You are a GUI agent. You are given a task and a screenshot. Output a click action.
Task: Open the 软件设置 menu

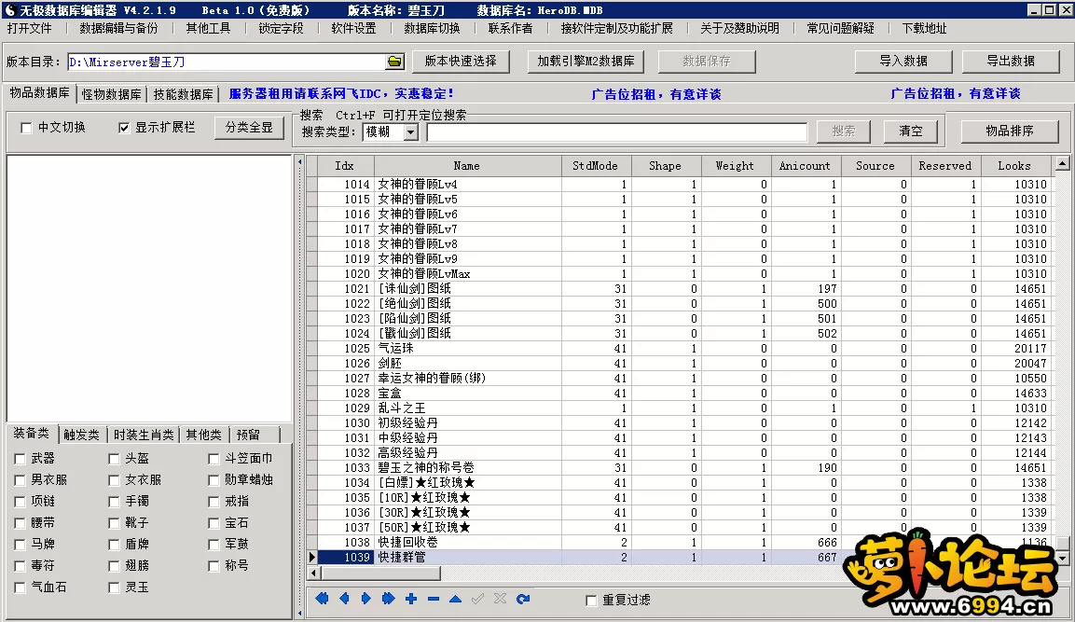(x=353, y=28)
